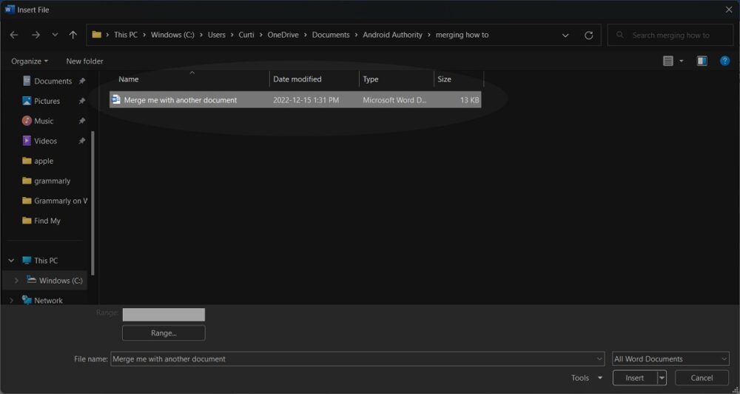Select Network in the sidebar
Viewport: 740px width, 394px height.
pyautogui.click(x=48, y=301)
